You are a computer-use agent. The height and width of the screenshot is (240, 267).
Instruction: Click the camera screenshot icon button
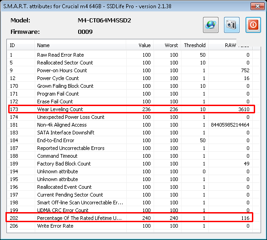(232, 25)
